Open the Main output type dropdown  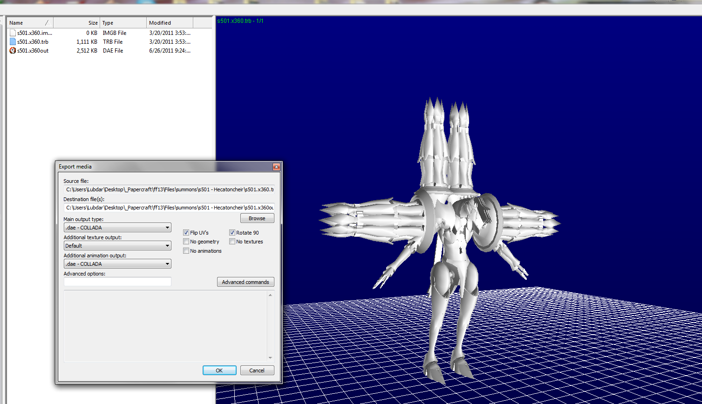[117, 228]
